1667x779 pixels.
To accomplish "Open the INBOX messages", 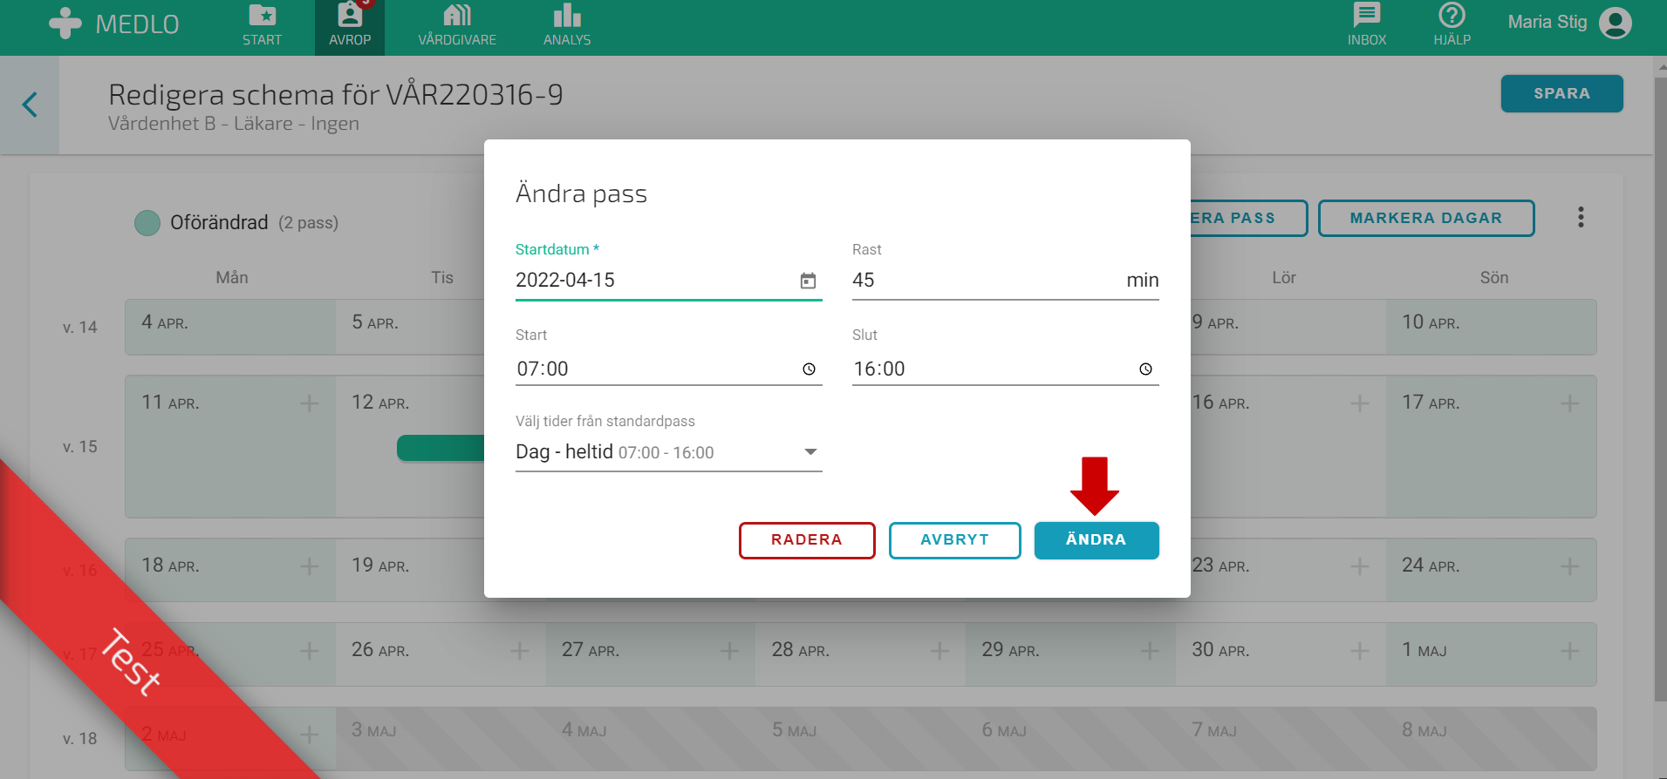I will tap(1366, 26).
